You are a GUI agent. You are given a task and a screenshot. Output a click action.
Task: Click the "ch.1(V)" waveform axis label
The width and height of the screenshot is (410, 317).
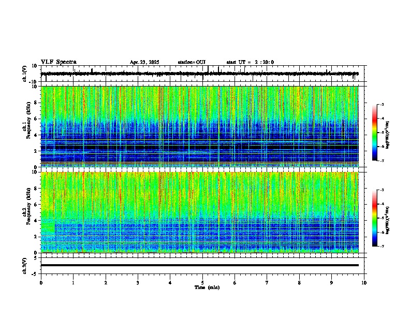pyautogui.click(x=25, y=74)
